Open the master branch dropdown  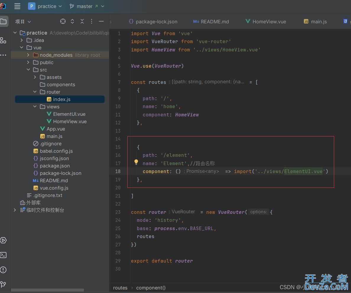pyautogui.click(x=87, y=6)
